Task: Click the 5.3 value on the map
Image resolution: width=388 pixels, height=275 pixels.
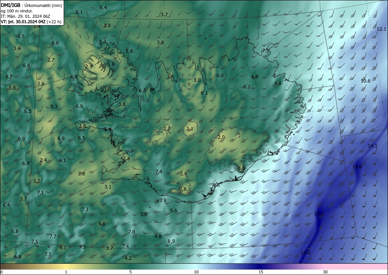Action: [54, 107]
